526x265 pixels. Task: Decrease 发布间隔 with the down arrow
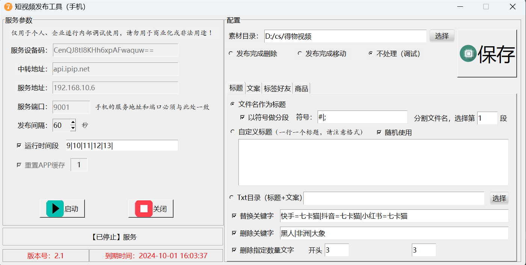(73, 128)
